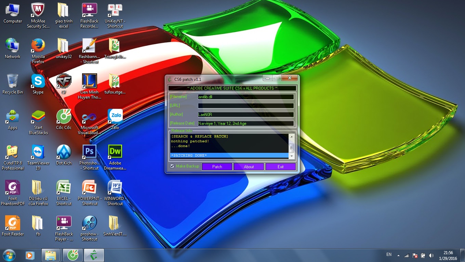This screenshot has height=262, width=465.
Task: Select the Lien Minh Huyen Thoai icon
Action: [x=90, y=87]
